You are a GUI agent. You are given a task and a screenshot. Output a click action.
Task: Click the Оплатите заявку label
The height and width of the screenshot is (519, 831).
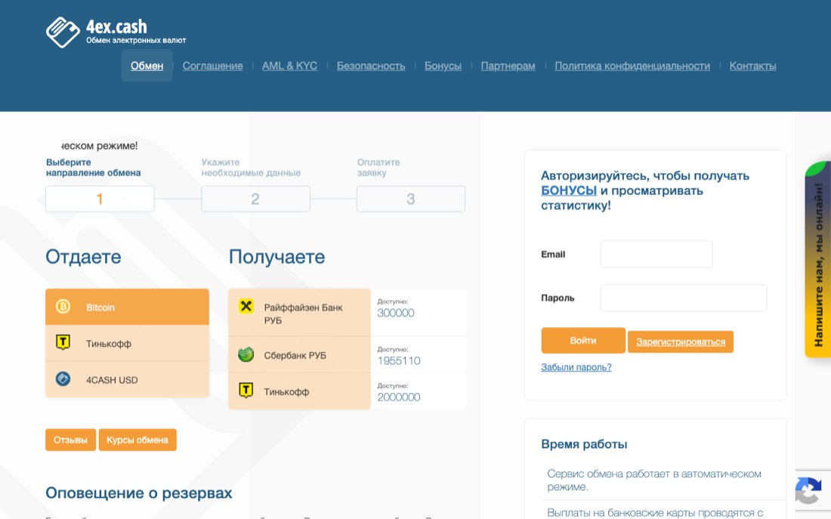[x=378, y=168]
